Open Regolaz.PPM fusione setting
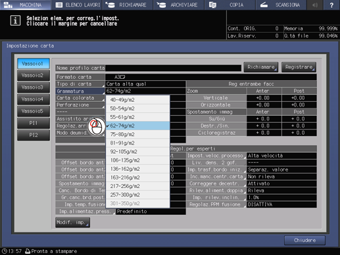Viewport: 340px width, 255px height. coord(216,204)
